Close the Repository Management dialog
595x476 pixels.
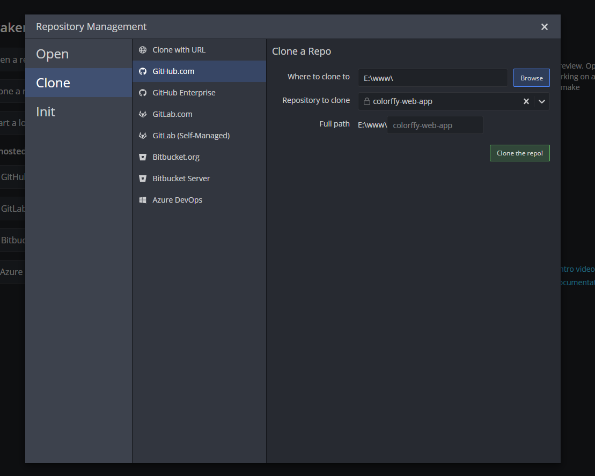tap(544, 27)
